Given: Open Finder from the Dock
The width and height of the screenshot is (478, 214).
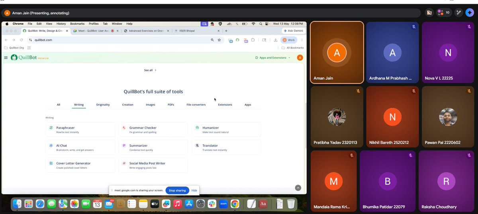Looking at the screenshot, I should (17, 204).
